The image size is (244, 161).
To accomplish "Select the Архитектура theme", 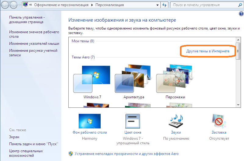I will (x=134, y=82).
